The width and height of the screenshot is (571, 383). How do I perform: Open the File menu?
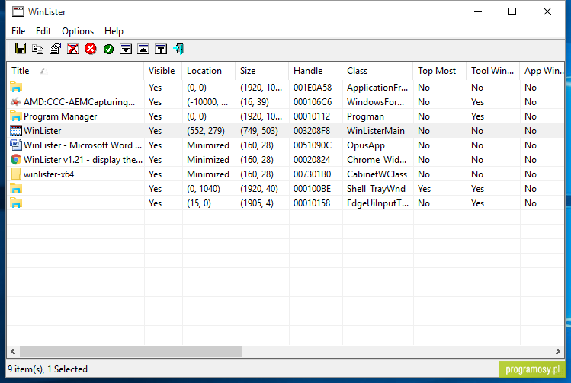(x=18, y=31)
